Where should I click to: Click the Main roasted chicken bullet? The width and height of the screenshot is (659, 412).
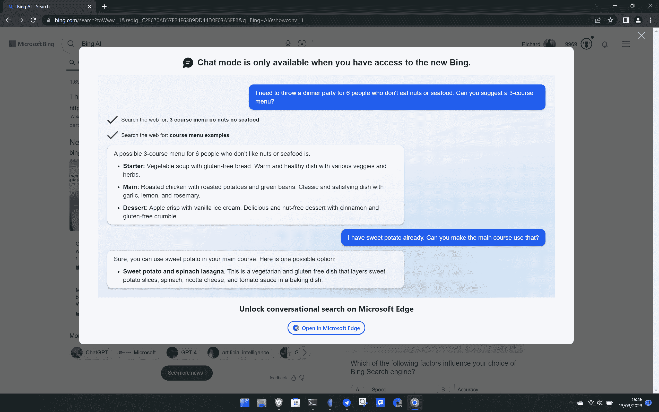pos(253,191)
